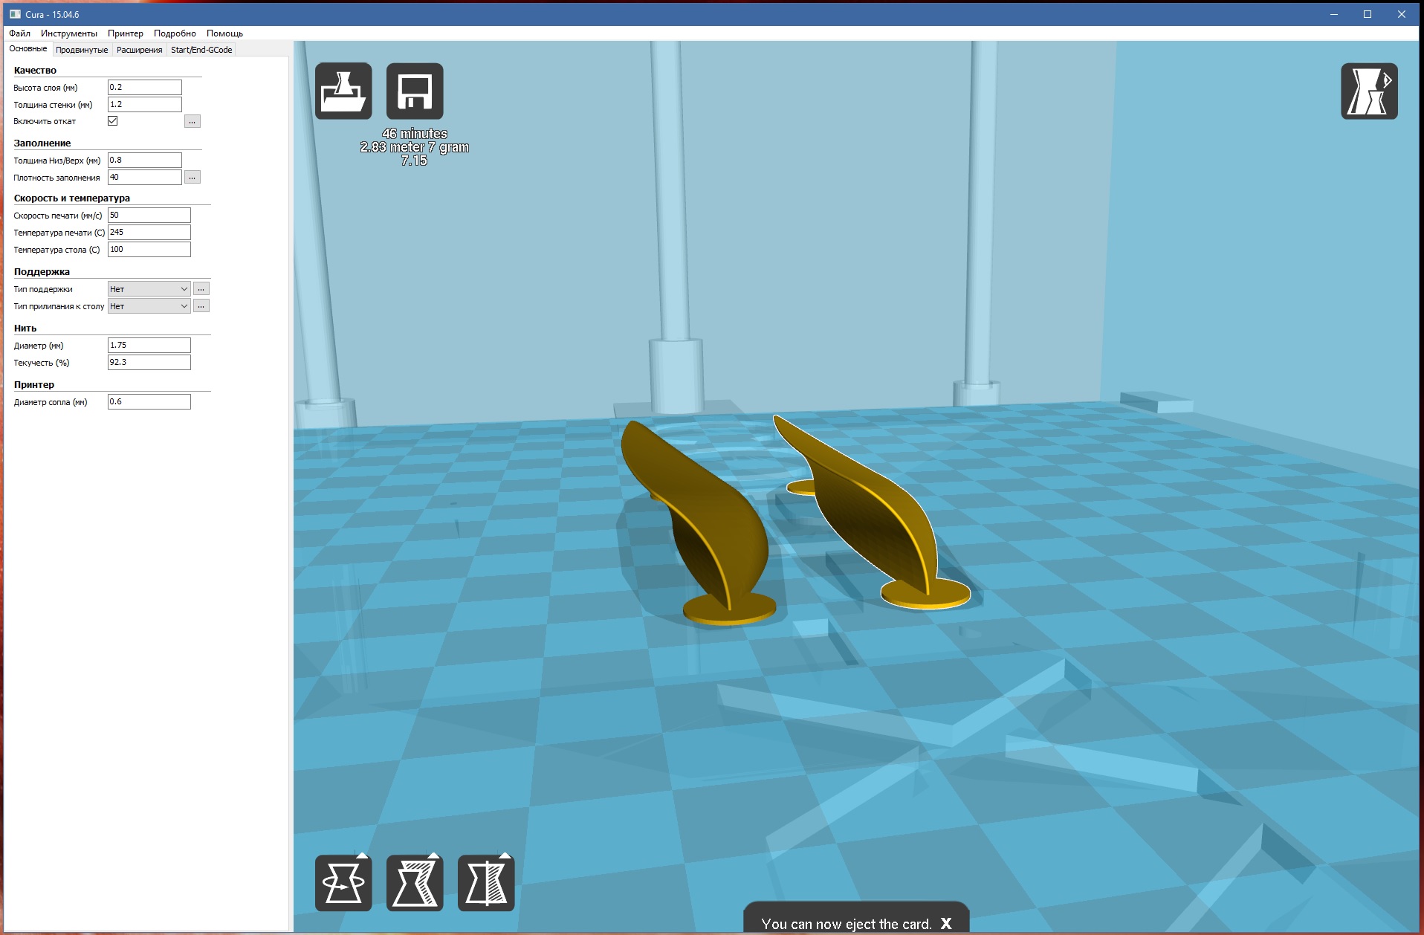Switch to the Расширения tab
The height and width of the screenshot is (935, 1424).
(140, 50)
